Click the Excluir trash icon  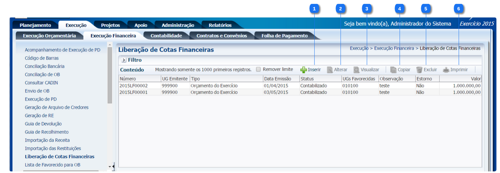coord(419,70)
